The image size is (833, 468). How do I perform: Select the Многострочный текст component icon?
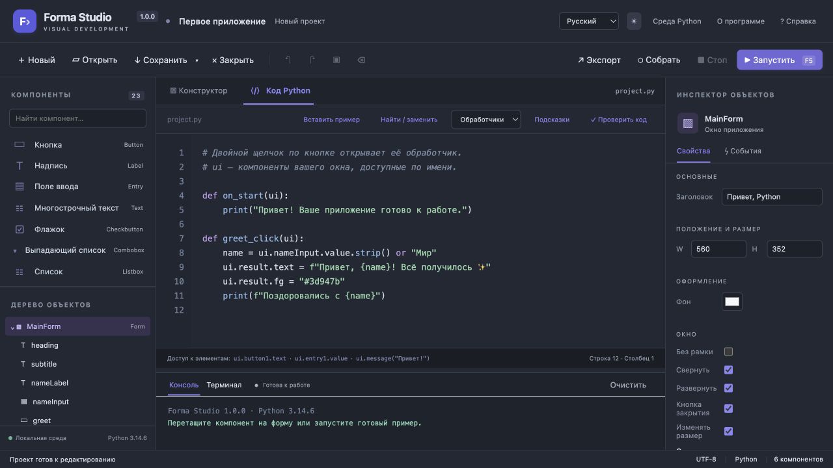pyautogui.click(x=20, y=208)
